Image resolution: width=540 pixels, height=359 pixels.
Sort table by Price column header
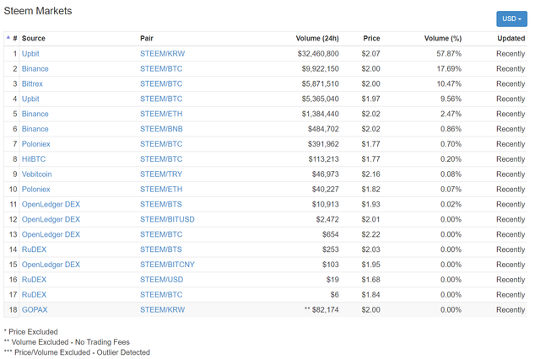pyautogui.click(x=371, y=38)
